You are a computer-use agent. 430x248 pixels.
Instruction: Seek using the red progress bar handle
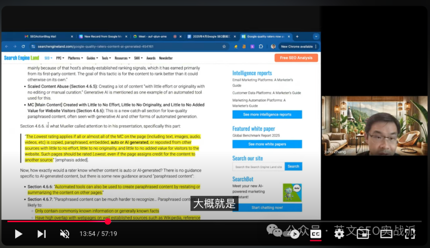click(108, 221)
